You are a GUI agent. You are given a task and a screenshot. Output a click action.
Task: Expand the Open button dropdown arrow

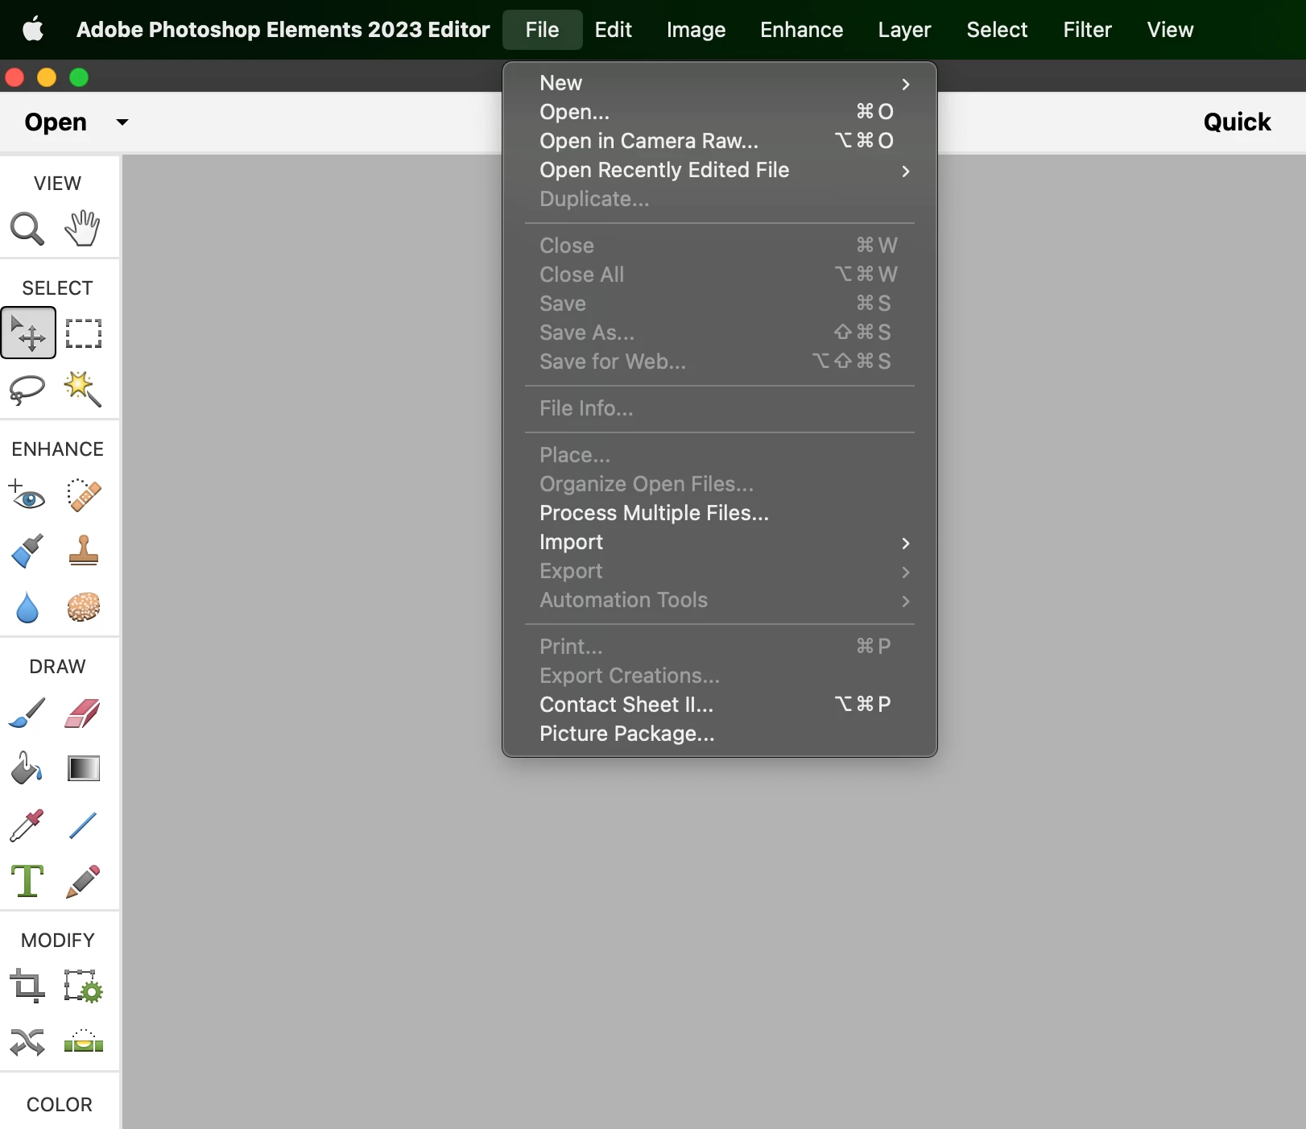tap(122, 122)
